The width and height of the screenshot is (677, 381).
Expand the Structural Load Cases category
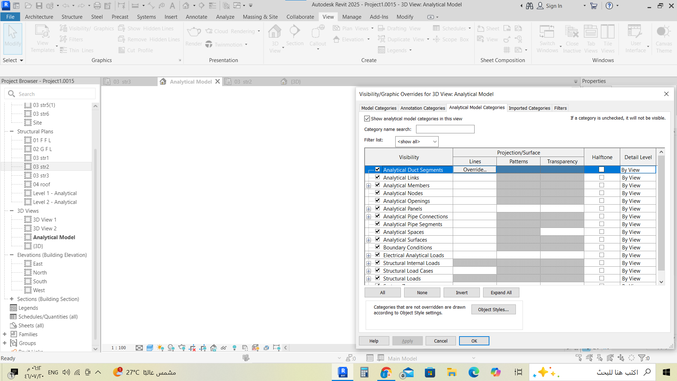click(x=369, y=271)
